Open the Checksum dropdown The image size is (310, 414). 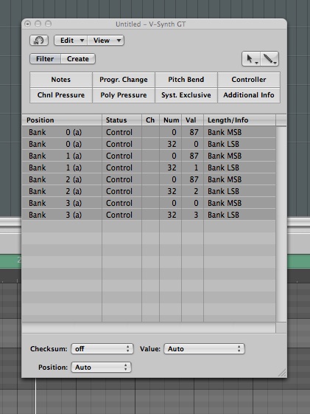coord(102,349)
